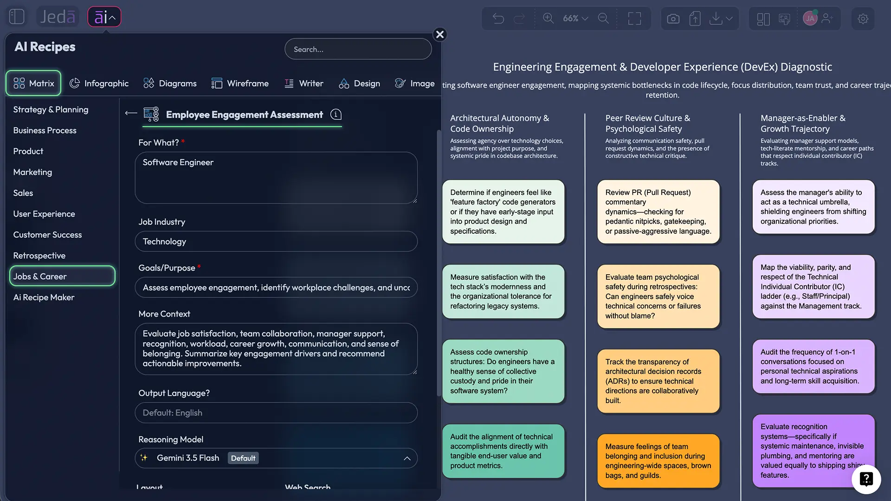This screenshot has width=891, height=501.
Task: Open the help question-mark button
Action: point(866,479)
